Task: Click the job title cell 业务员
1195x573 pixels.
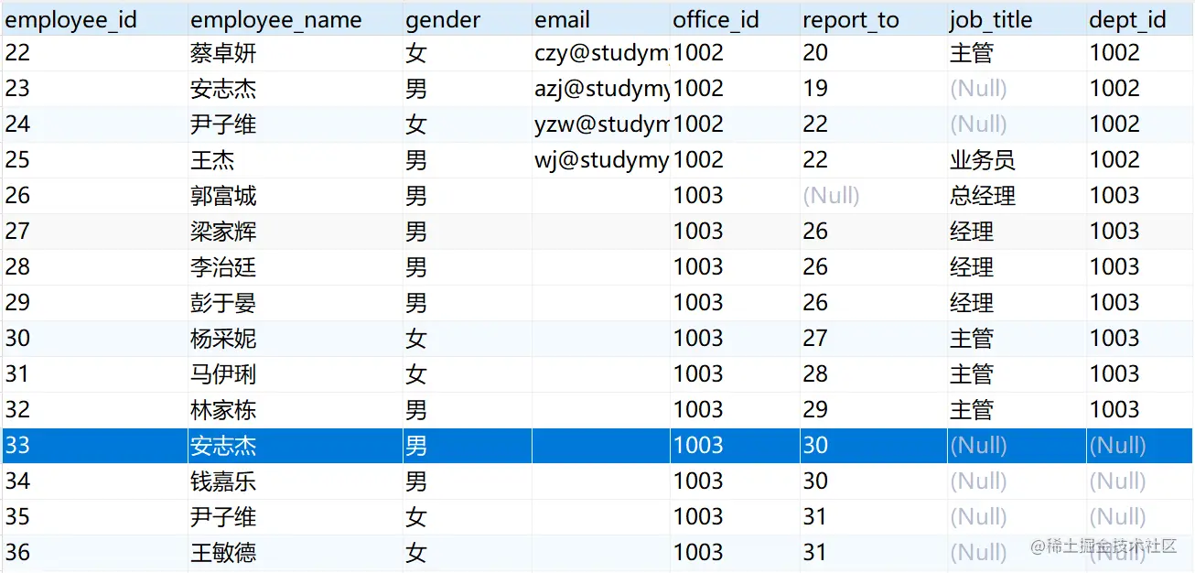Action: coord(1017,160)
